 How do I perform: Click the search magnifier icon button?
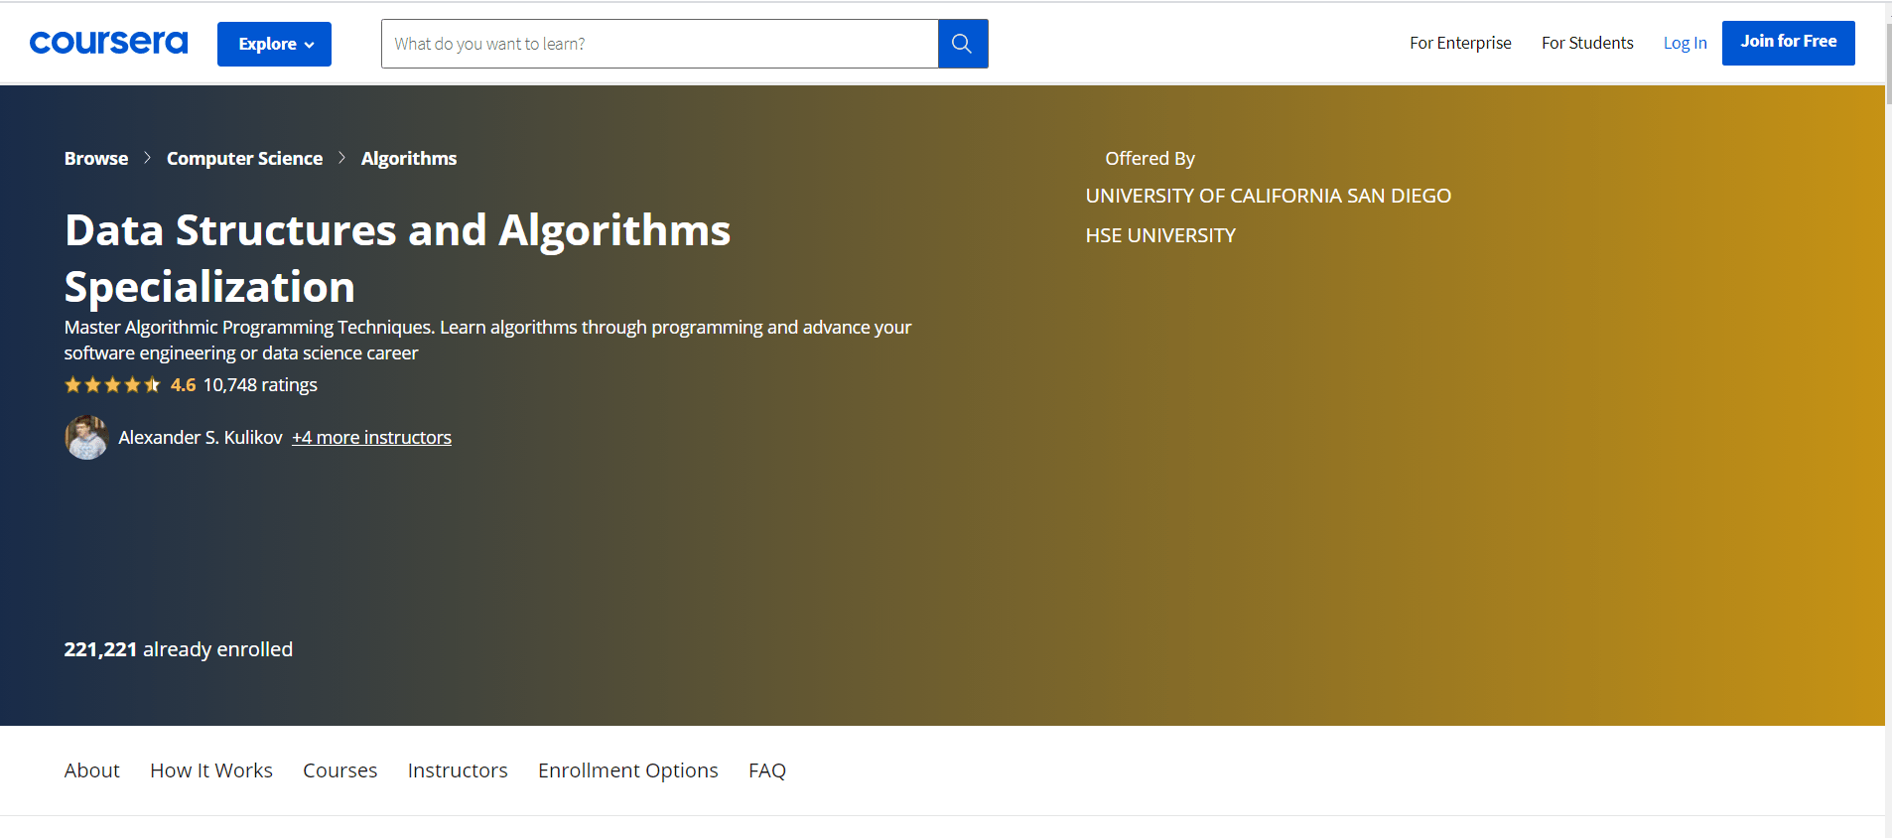pos(962,44)
